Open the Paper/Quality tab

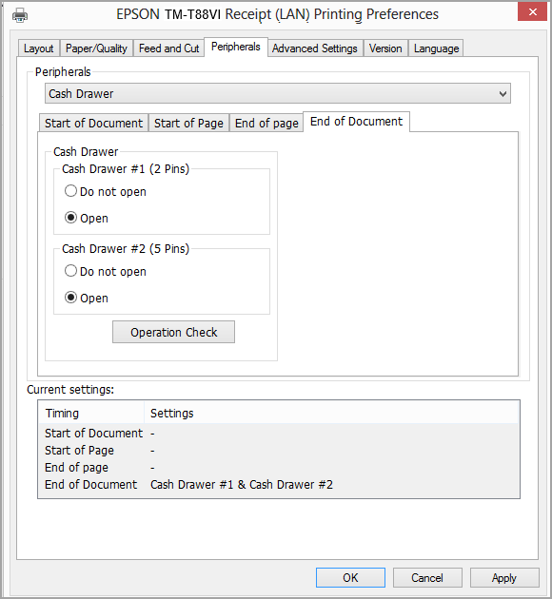click(x=96, y=48)
